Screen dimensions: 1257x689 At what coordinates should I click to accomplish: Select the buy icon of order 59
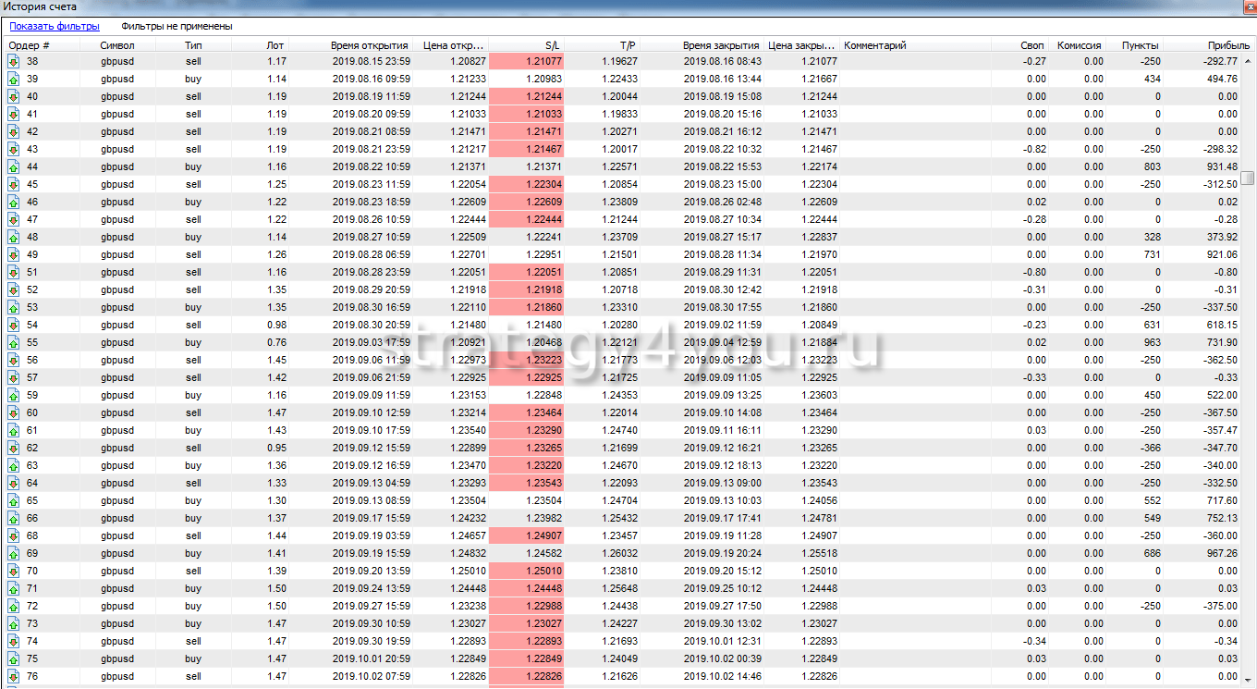click(14, 396)
